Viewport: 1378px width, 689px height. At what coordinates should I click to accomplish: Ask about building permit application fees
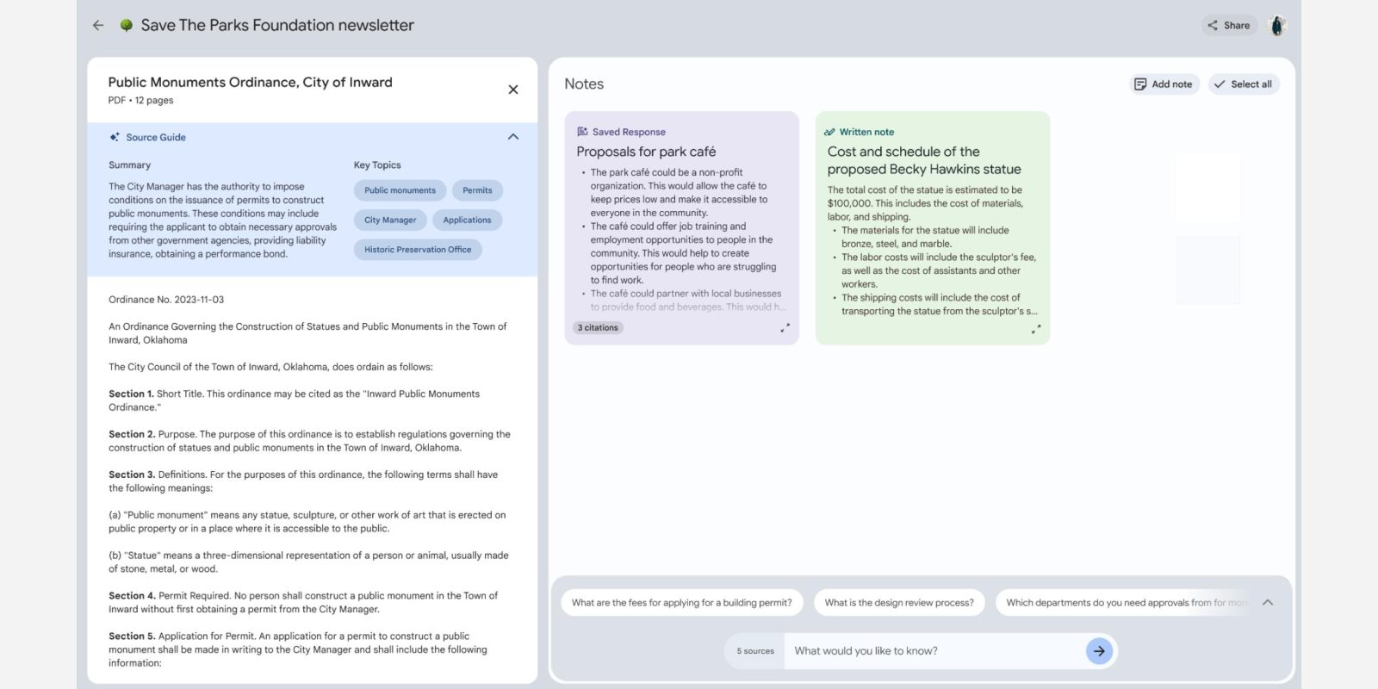point(681,603)
